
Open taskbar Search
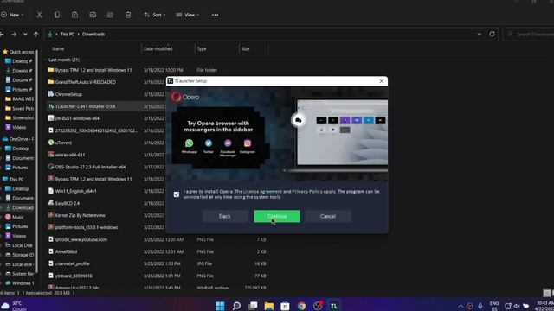point(236,305)
